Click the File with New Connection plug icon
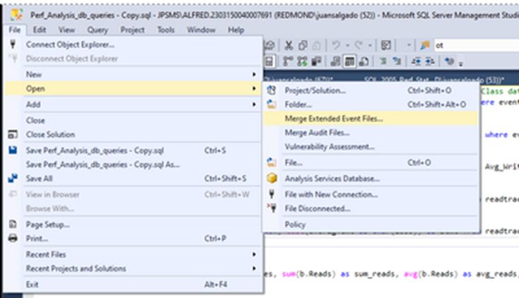Viewport: 519px width, 298px height. tap(272, 194)
